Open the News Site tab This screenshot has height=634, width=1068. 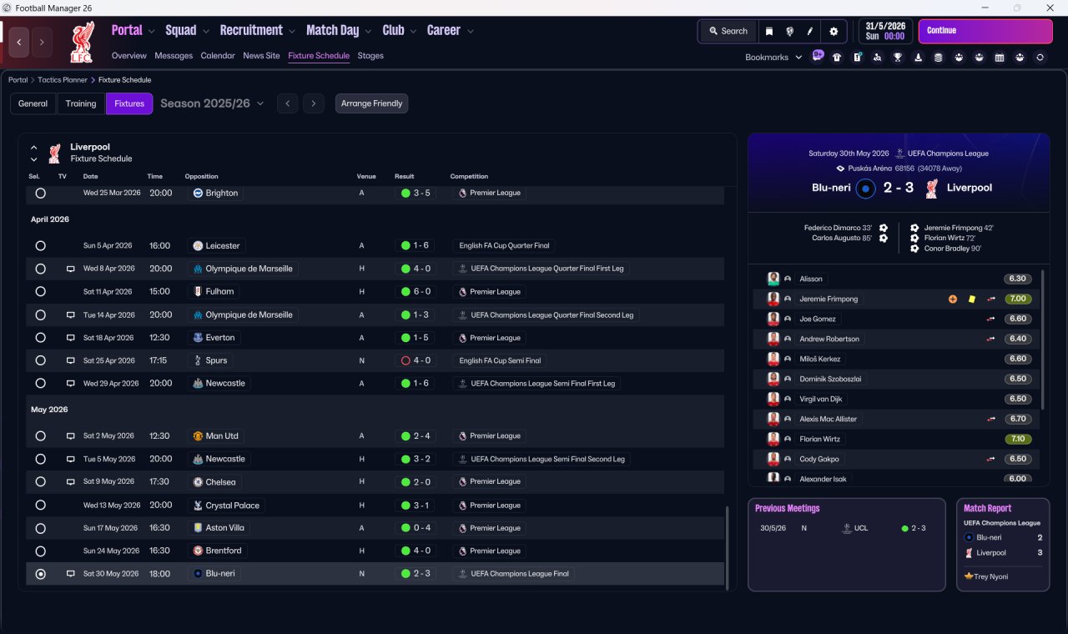click(x=261, y=56)
